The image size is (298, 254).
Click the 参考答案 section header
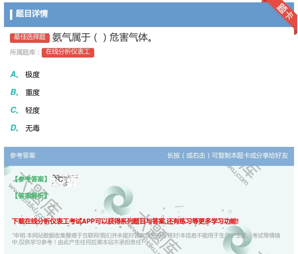[x=23, y=156]
